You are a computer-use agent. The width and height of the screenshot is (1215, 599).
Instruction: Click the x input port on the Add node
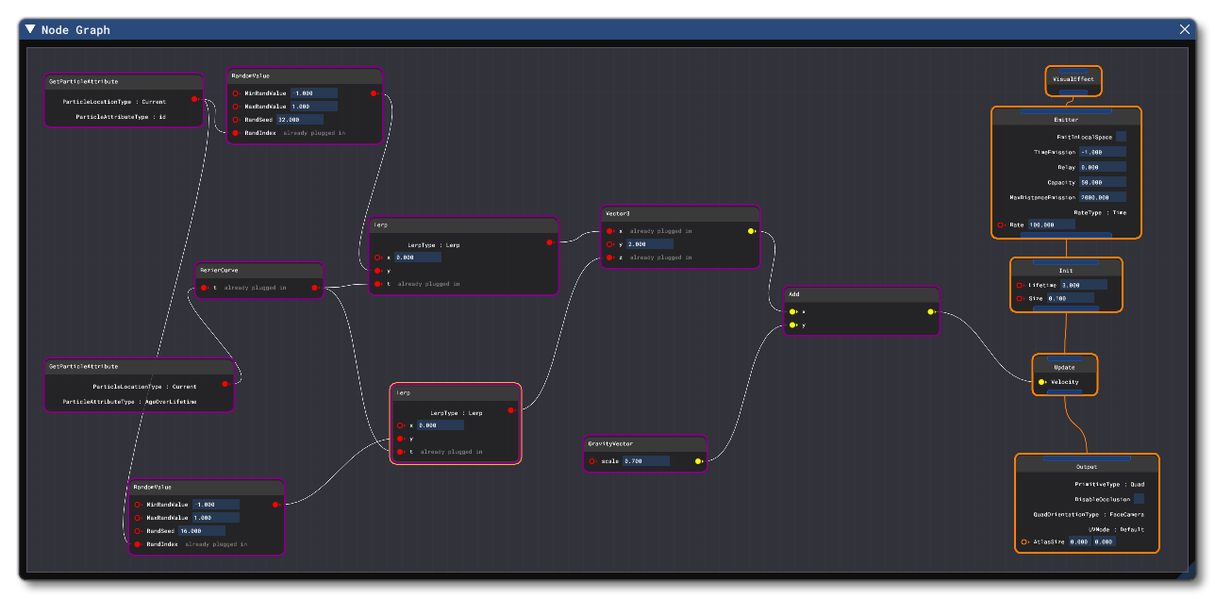pyautogui.click(x=792, y=312)
